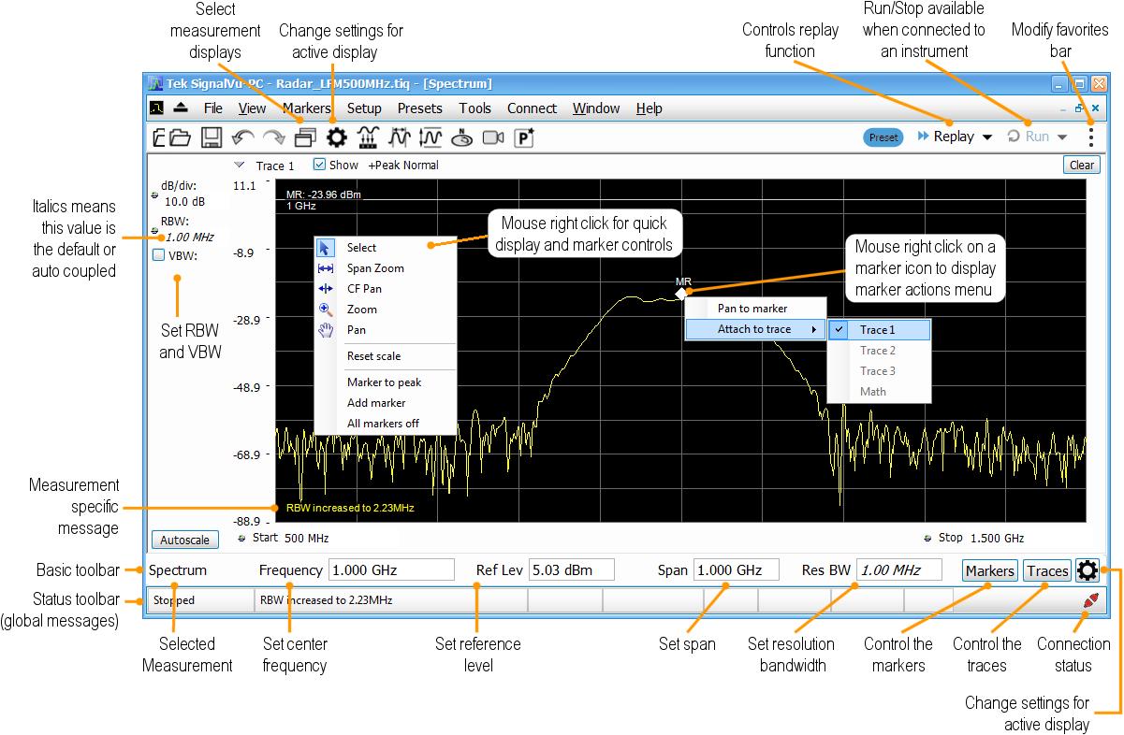Select checked Trace 1 in the submenu
The height and width of the screenshot is (735, 1124).
click(880, 330)
